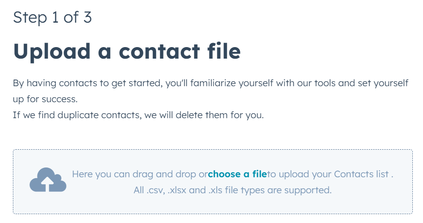The width and height of the screenshot is (423, 223).
Task: Click the words 'up for' in the description
Action: point(27,99)
